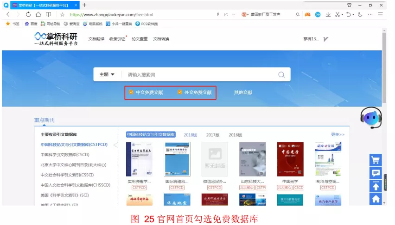Expand the user account dropdown arrow

pos(325,39)
